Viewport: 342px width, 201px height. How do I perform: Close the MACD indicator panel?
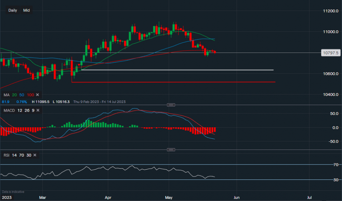pos(38,110)
